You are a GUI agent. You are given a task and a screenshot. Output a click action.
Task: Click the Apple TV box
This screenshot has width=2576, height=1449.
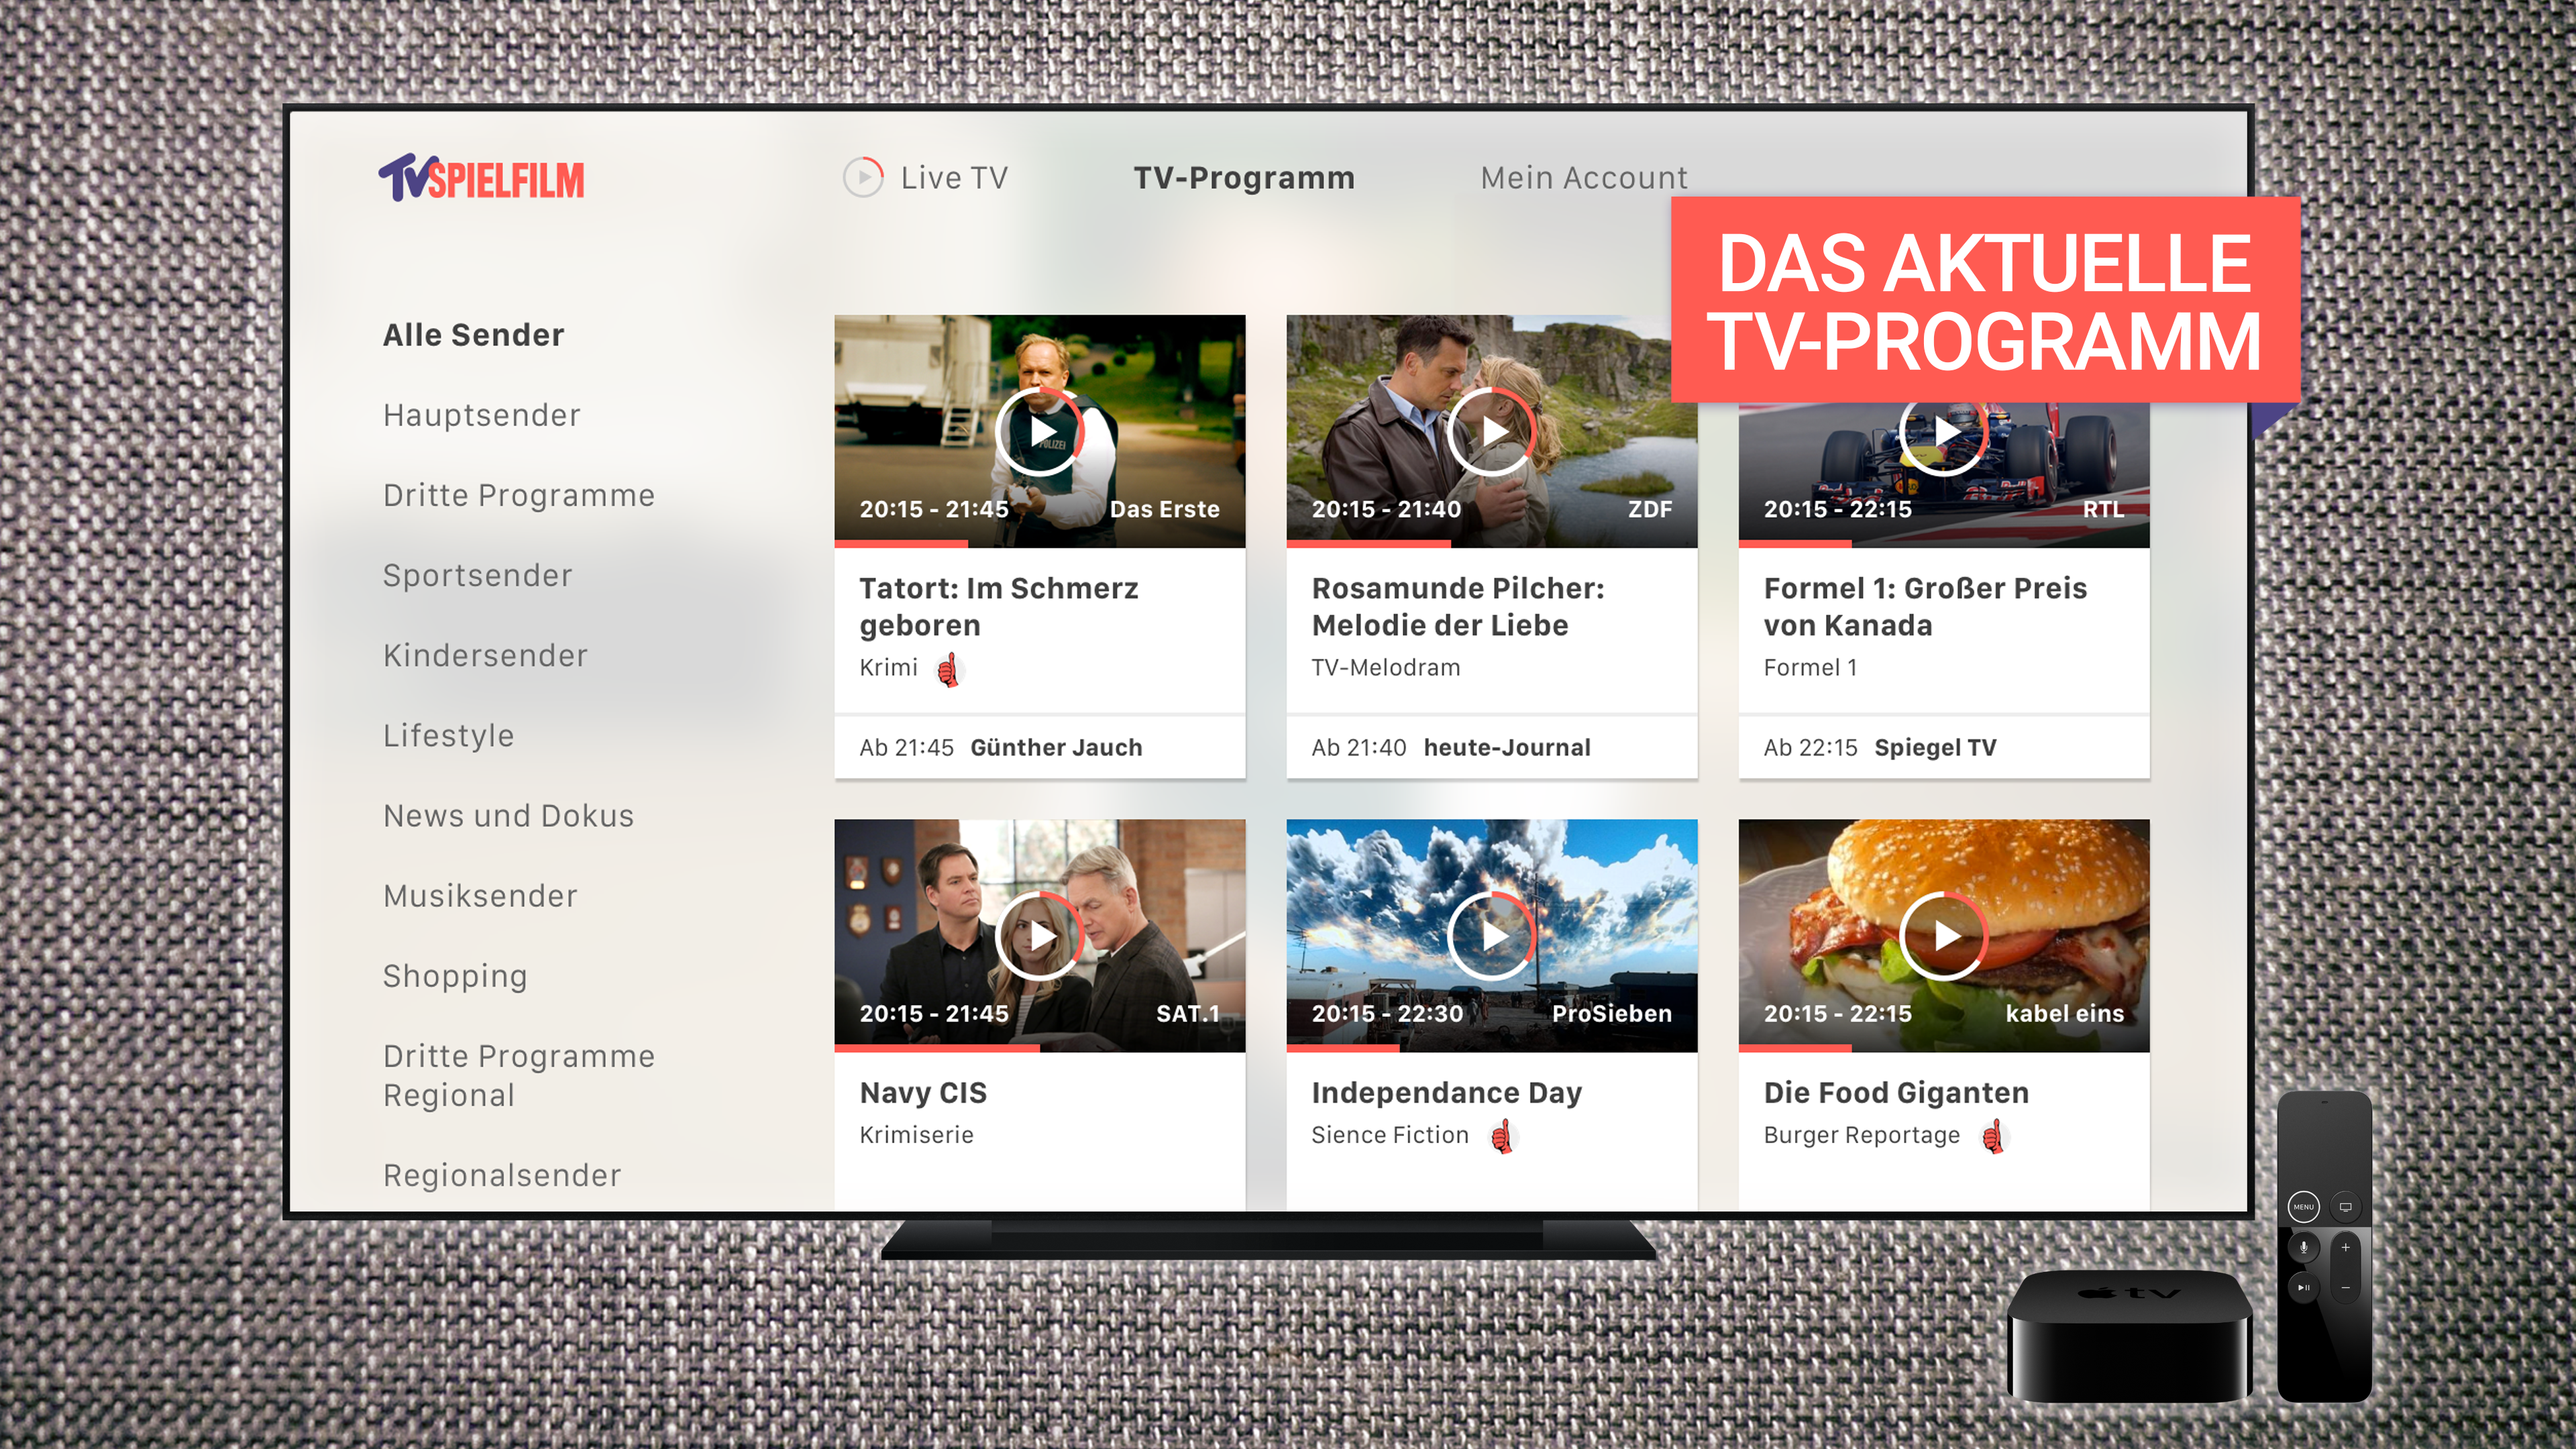coord(2129,1336)
